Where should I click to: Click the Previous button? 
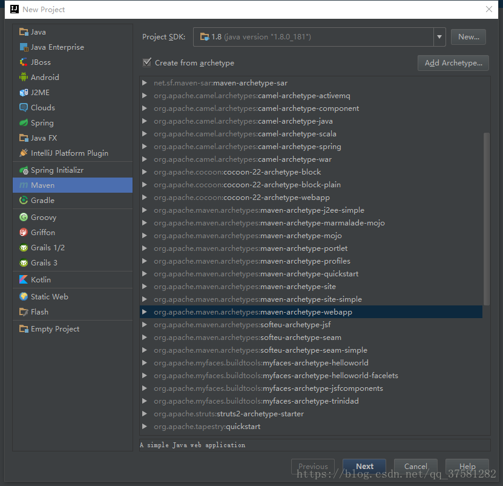tap(313, 467)
